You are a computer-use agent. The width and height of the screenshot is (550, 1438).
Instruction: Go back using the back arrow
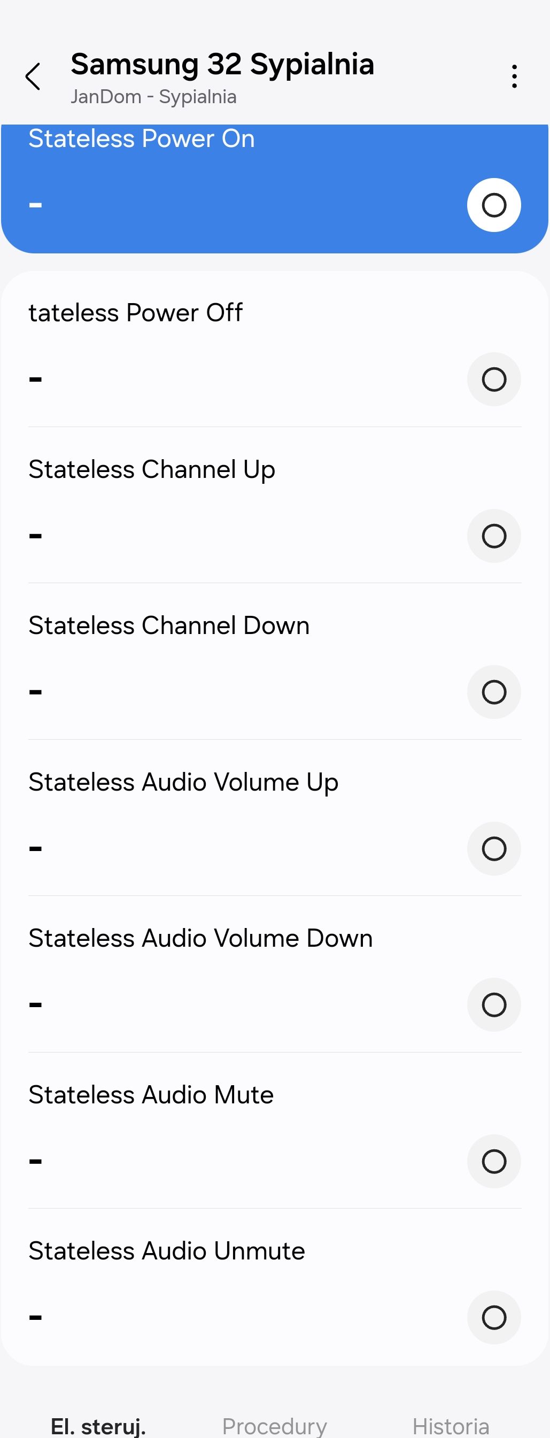click(x=34, y=76)
